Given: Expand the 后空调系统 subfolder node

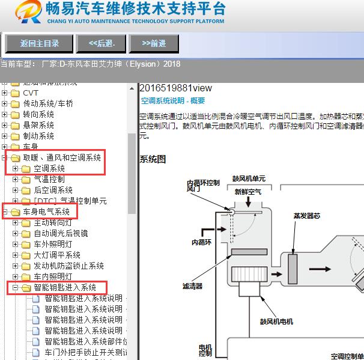Looking at the screenshot, I should (x=16, y=191).
